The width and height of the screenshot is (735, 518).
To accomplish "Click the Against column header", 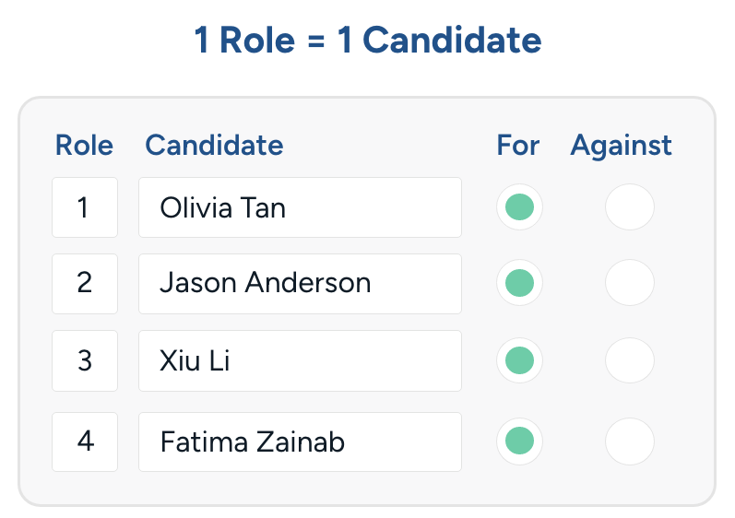I will (x=621, y=145).
